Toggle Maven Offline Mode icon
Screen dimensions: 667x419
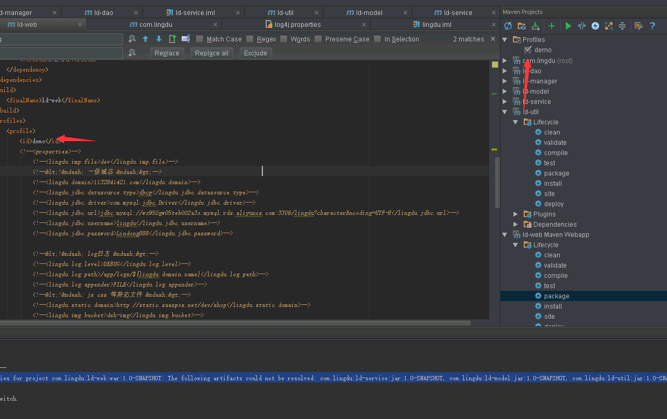click(x=581, y=26)
